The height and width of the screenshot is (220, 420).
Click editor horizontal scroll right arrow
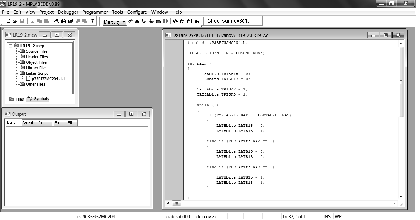click(x=395, y=203)
